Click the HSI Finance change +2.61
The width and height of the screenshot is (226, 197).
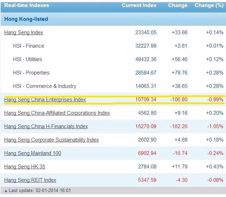pyautogui.click(x=181, y=46)
